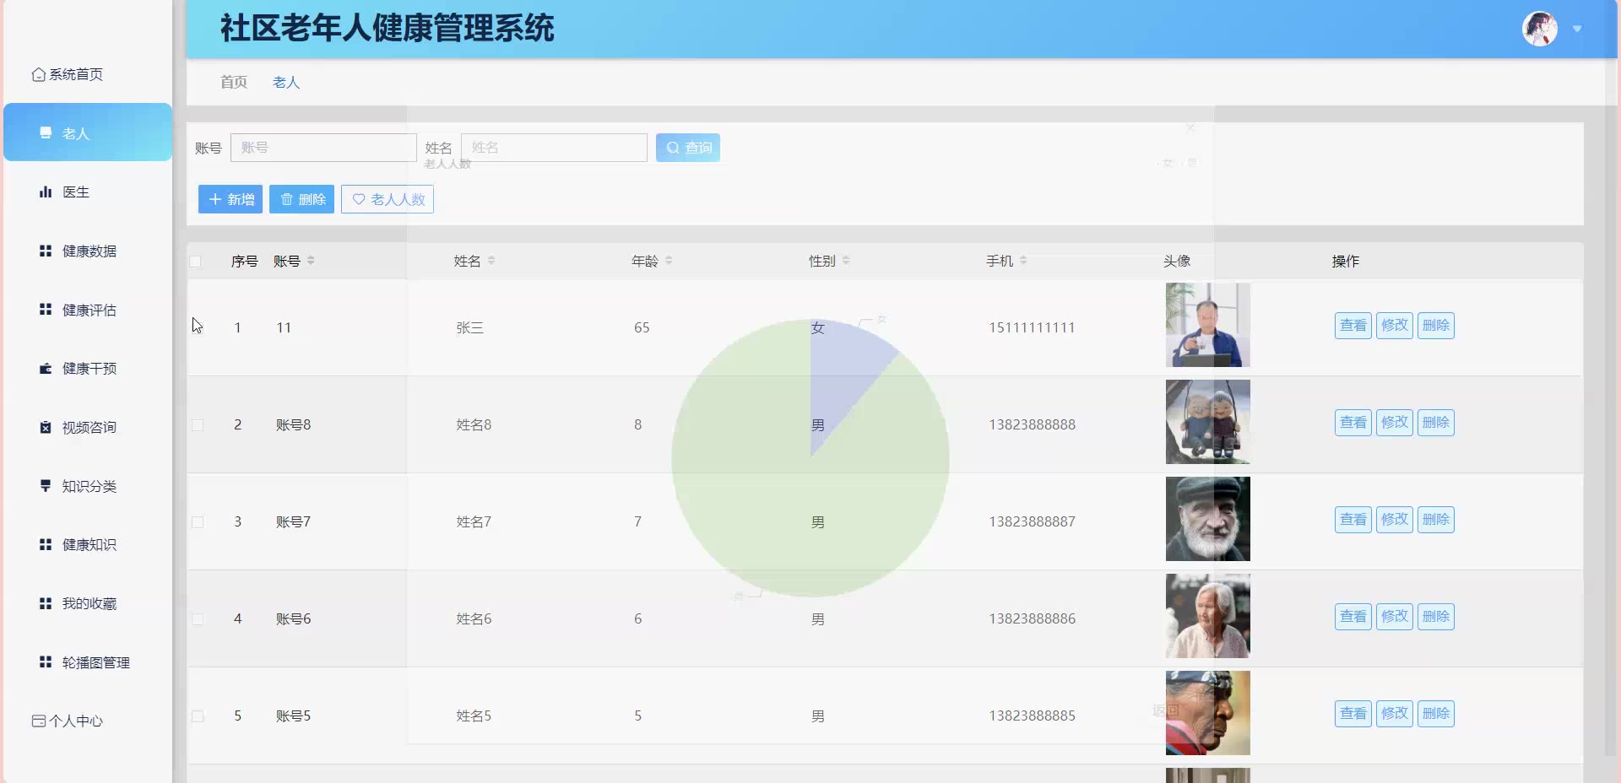The height and width of the screenshot is (783, 1621).
Task: Open the avatar photo for 张三
Action: click(1208, 325)
